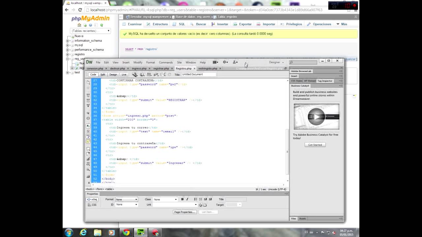Click the Title input field in Dreamweaver toolbar

pyautogui.click(x=199, y=74)
